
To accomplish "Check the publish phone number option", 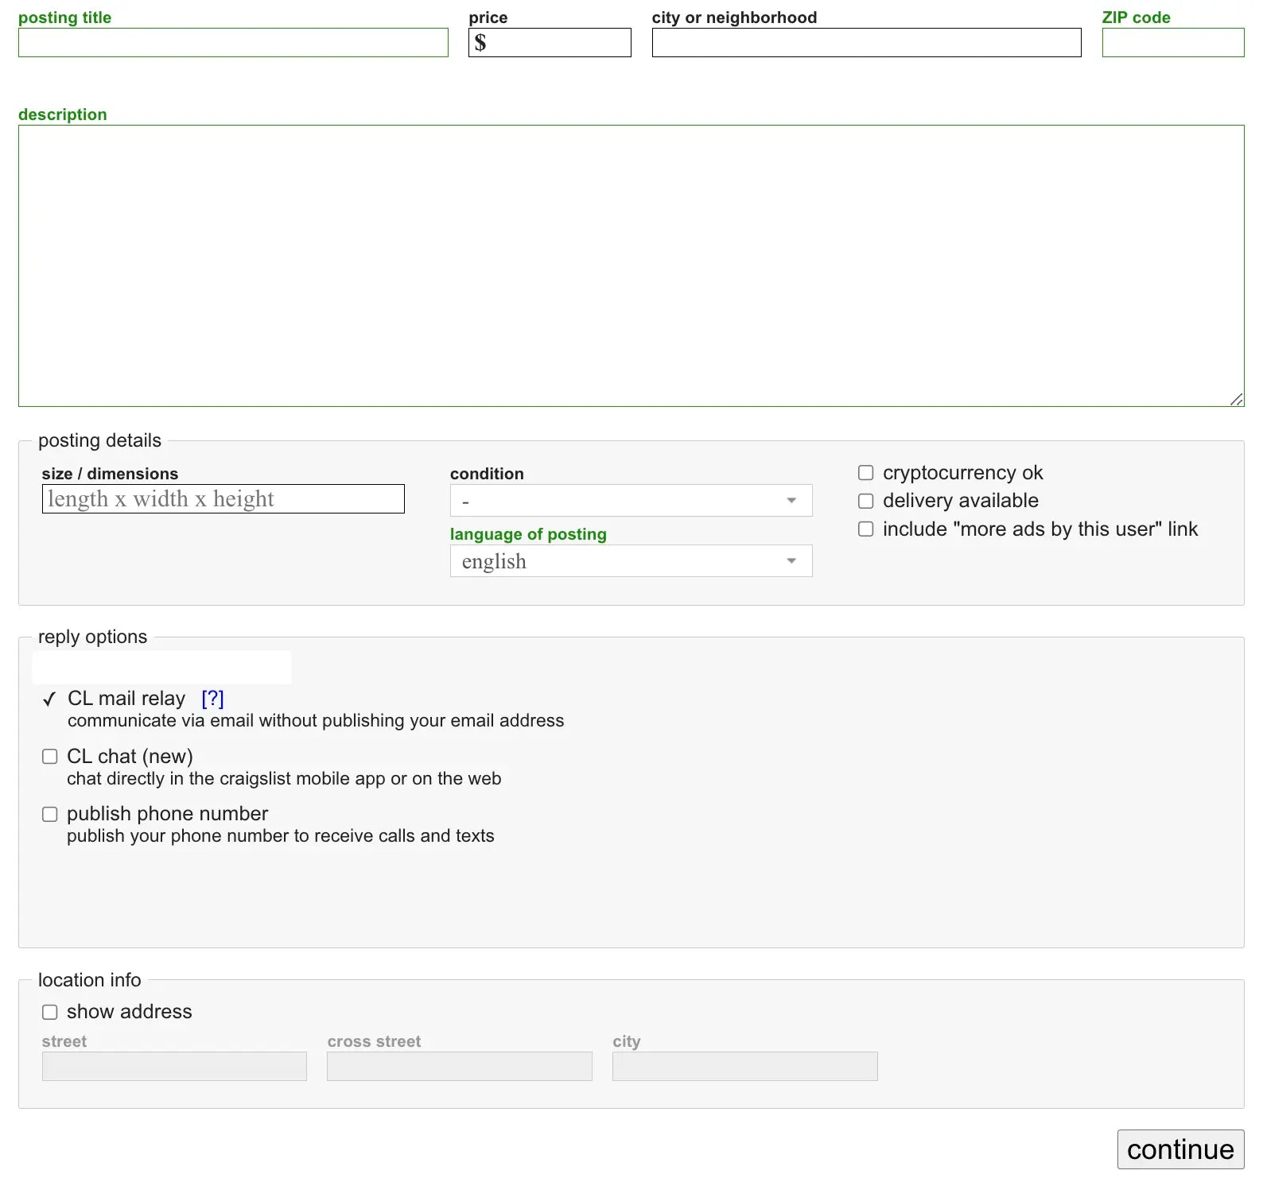I will (50, 814).
